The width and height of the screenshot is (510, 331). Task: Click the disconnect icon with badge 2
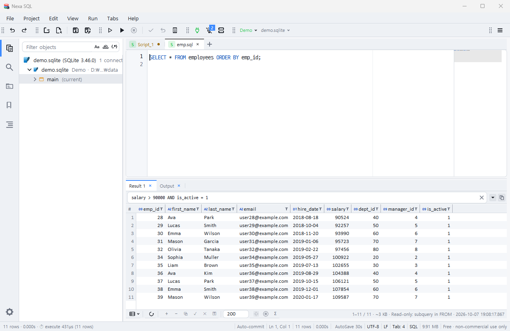[209, 30]
